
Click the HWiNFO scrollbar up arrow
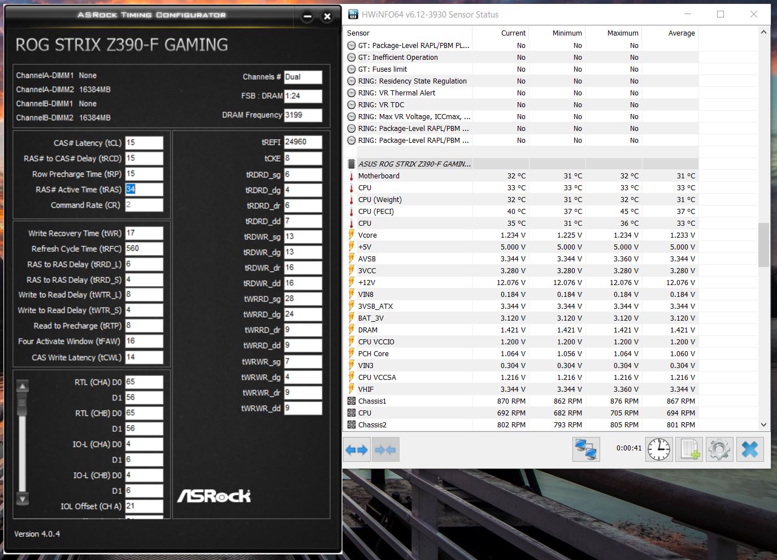[764, 32]
